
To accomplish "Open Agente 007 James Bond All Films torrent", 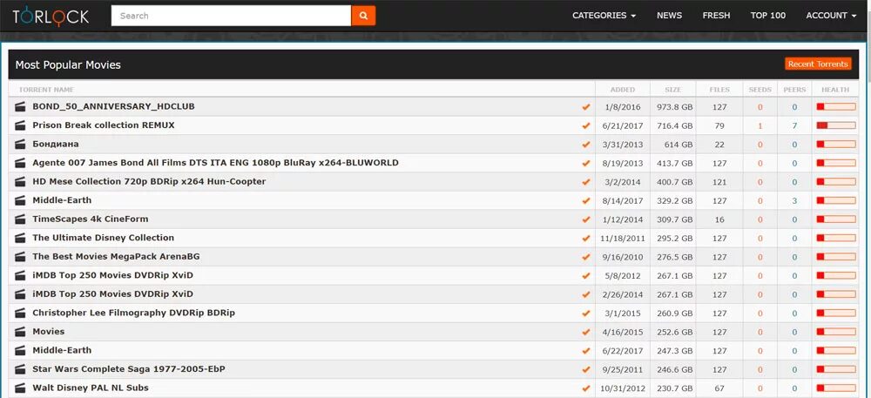I will click(215, 163).
